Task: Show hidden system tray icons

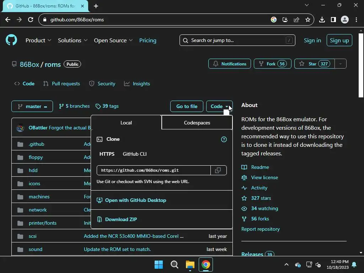Action: click(287, 264)
